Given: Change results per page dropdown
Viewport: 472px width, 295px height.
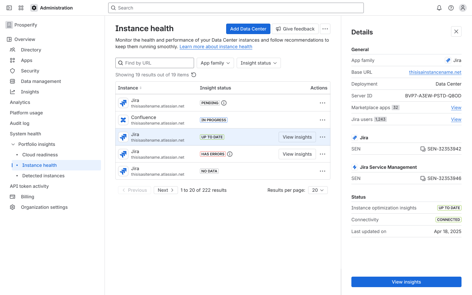Looking at the screenshot, I should pyautogui.click(x=318, y=190).
